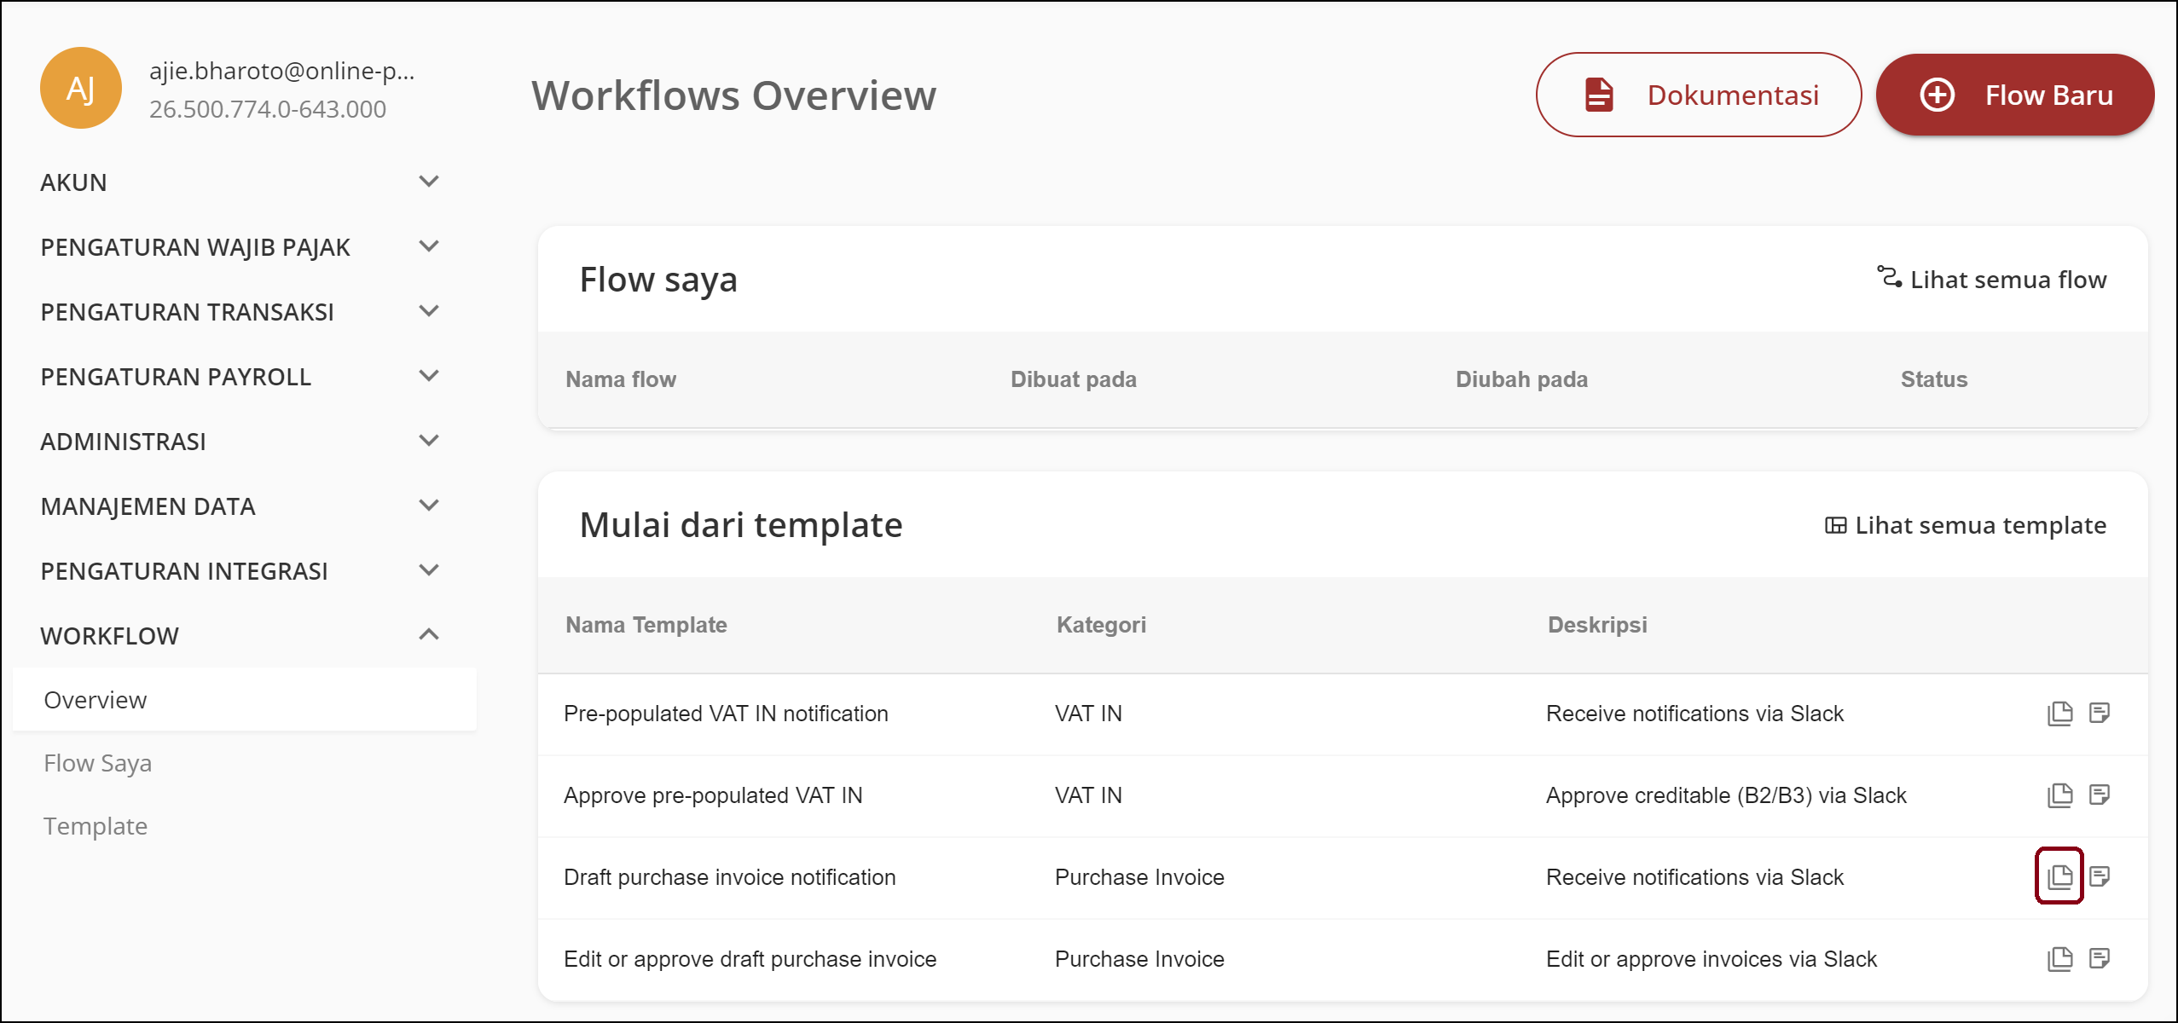
Task: Expand MANAJEMEN DATA section
Action: coord(429,506)
